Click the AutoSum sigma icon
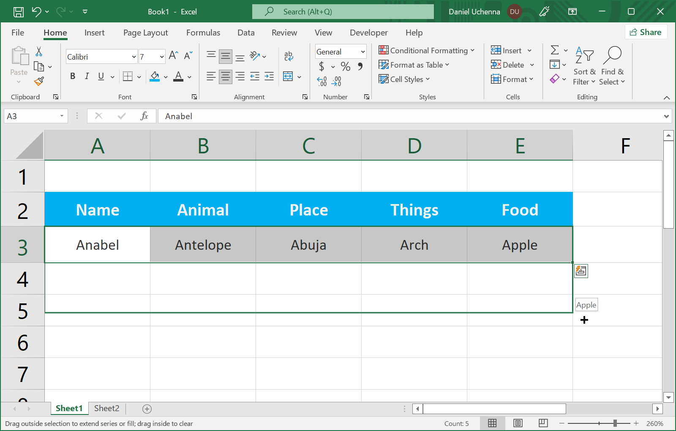This screenshot has width=676, height=431. [x=555, y=50]
